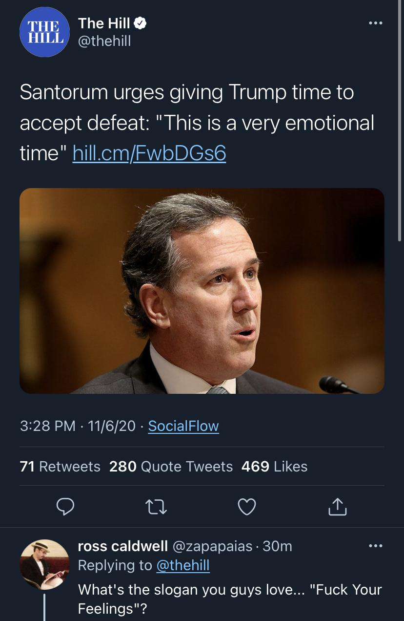
Task: Open the tweet's three-dot more menu
Action: 376,23
